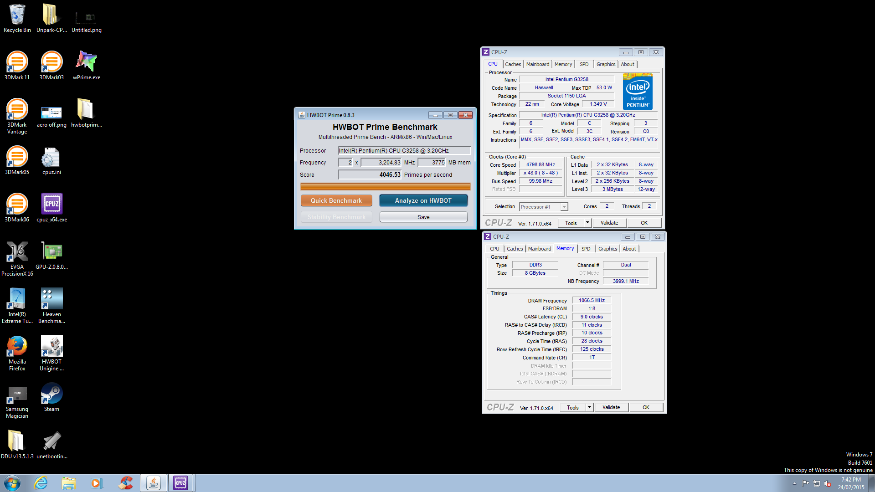Image resolution: width=875 pixels, height=492 pixels.
Task: Launch the 3DMark05 shortcut
Action: point(17,160)
